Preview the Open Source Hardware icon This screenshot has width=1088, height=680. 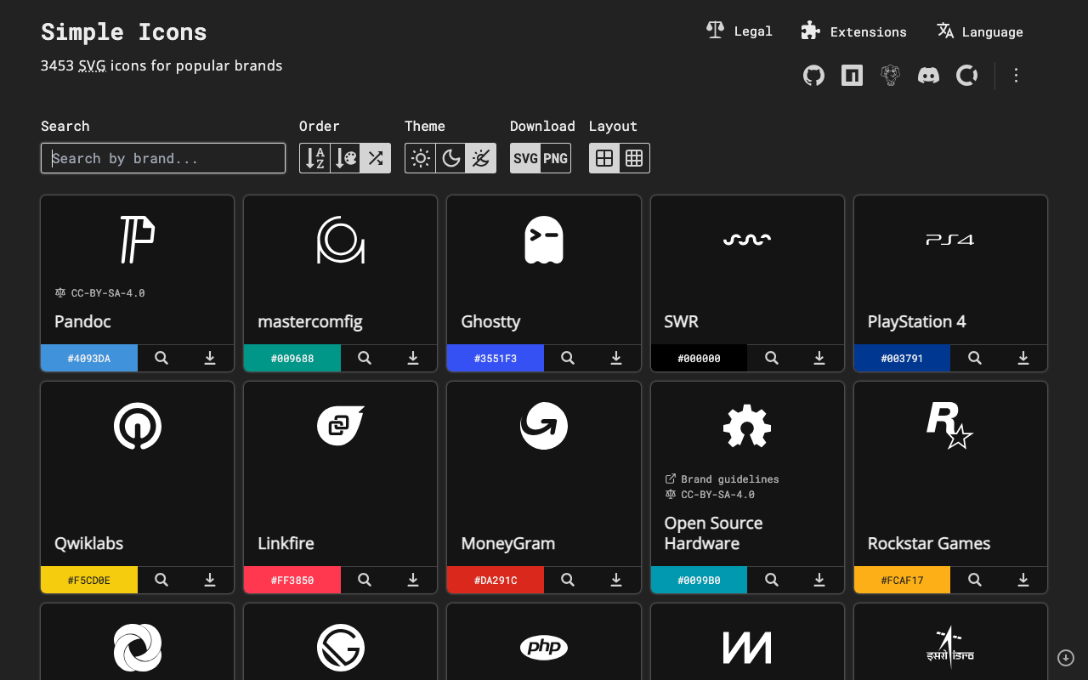(772, 580)
